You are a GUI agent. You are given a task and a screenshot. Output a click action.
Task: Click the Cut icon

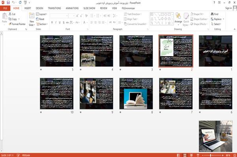tap(12, 14)
